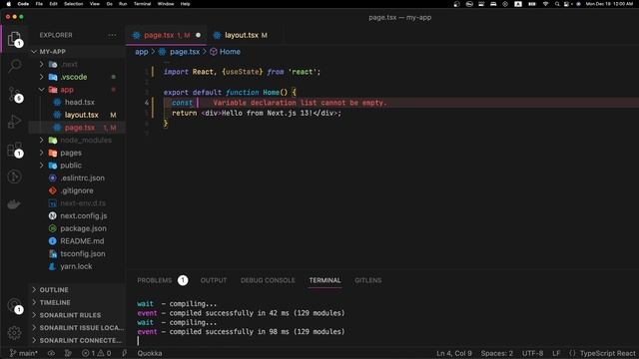Image resolution: width=639 pixels, height=359 pixels.
Task: Expand the public folder
Action: coord(42,166)
